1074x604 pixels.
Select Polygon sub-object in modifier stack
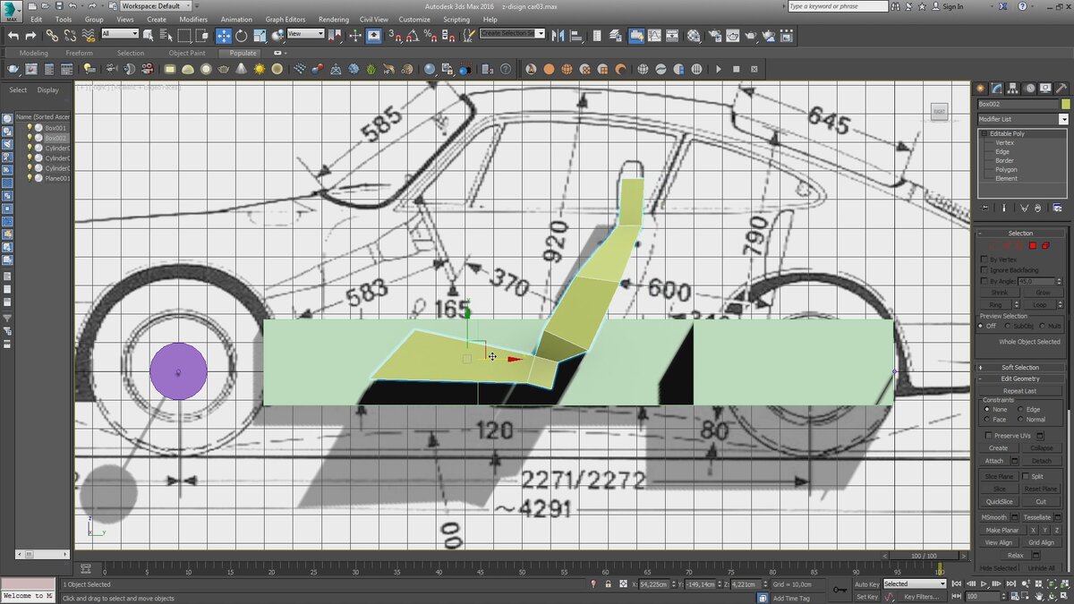pyautogui.click(x=1006, y=169)
